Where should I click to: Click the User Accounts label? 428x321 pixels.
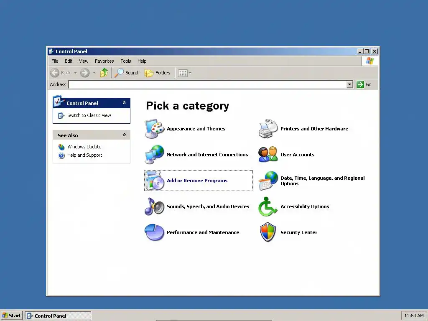click(x=298, y=155)
